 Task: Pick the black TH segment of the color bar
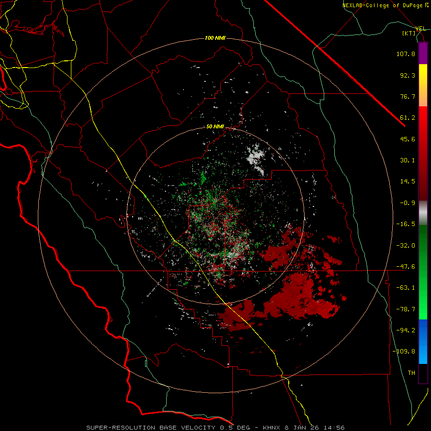(x=423, y=374)
